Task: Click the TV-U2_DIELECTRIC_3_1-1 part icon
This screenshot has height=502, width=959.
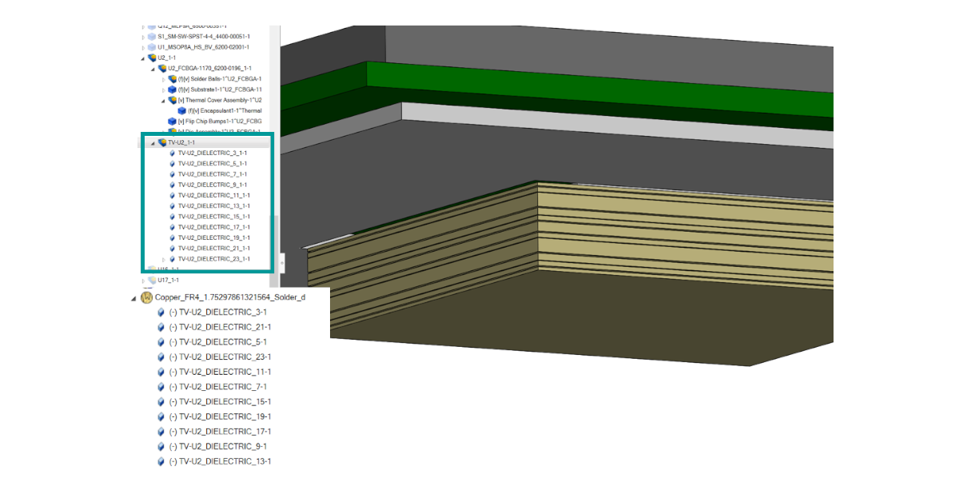Action: [172, 153]
